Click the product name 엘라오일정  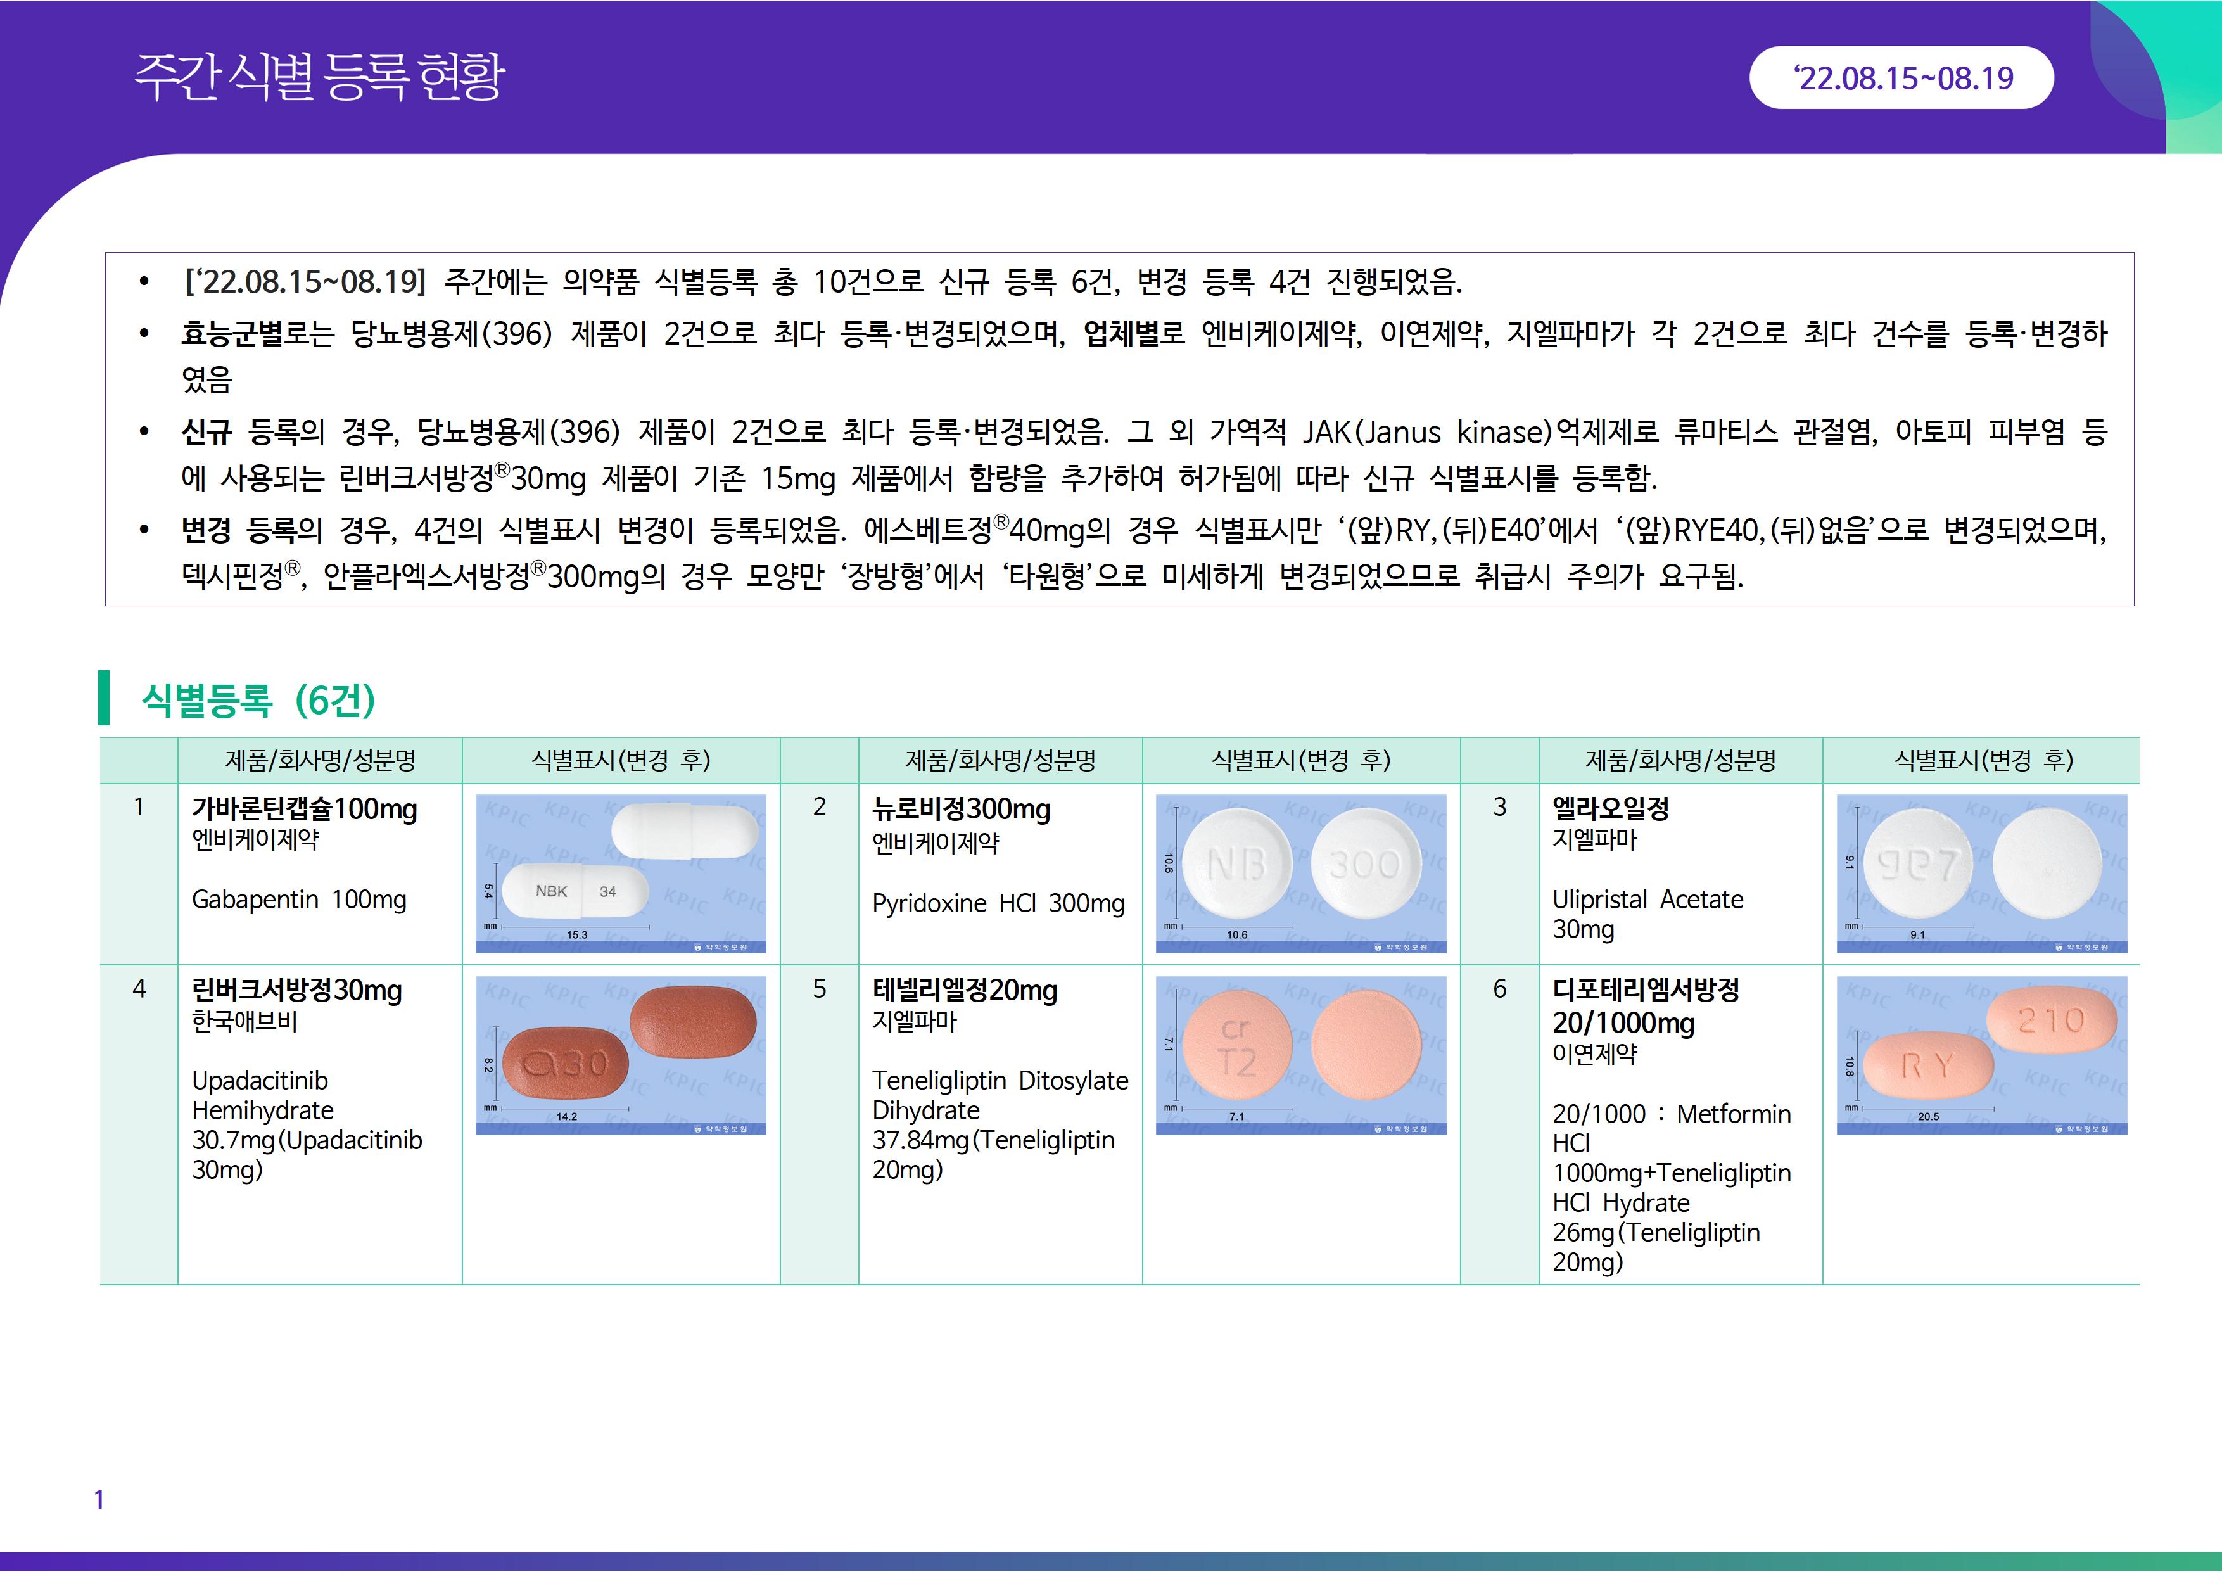pyautogui.click(x=1610, y=808)
